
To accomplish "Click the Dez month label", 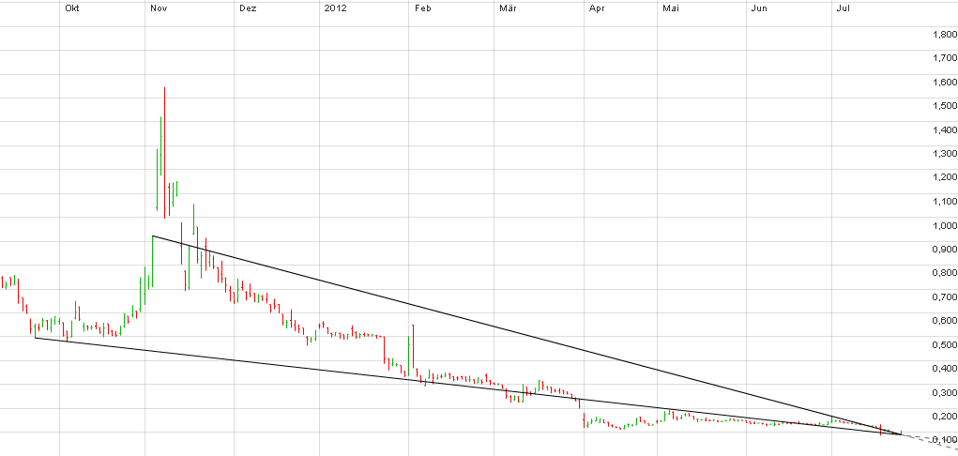I will coord(248,9).
